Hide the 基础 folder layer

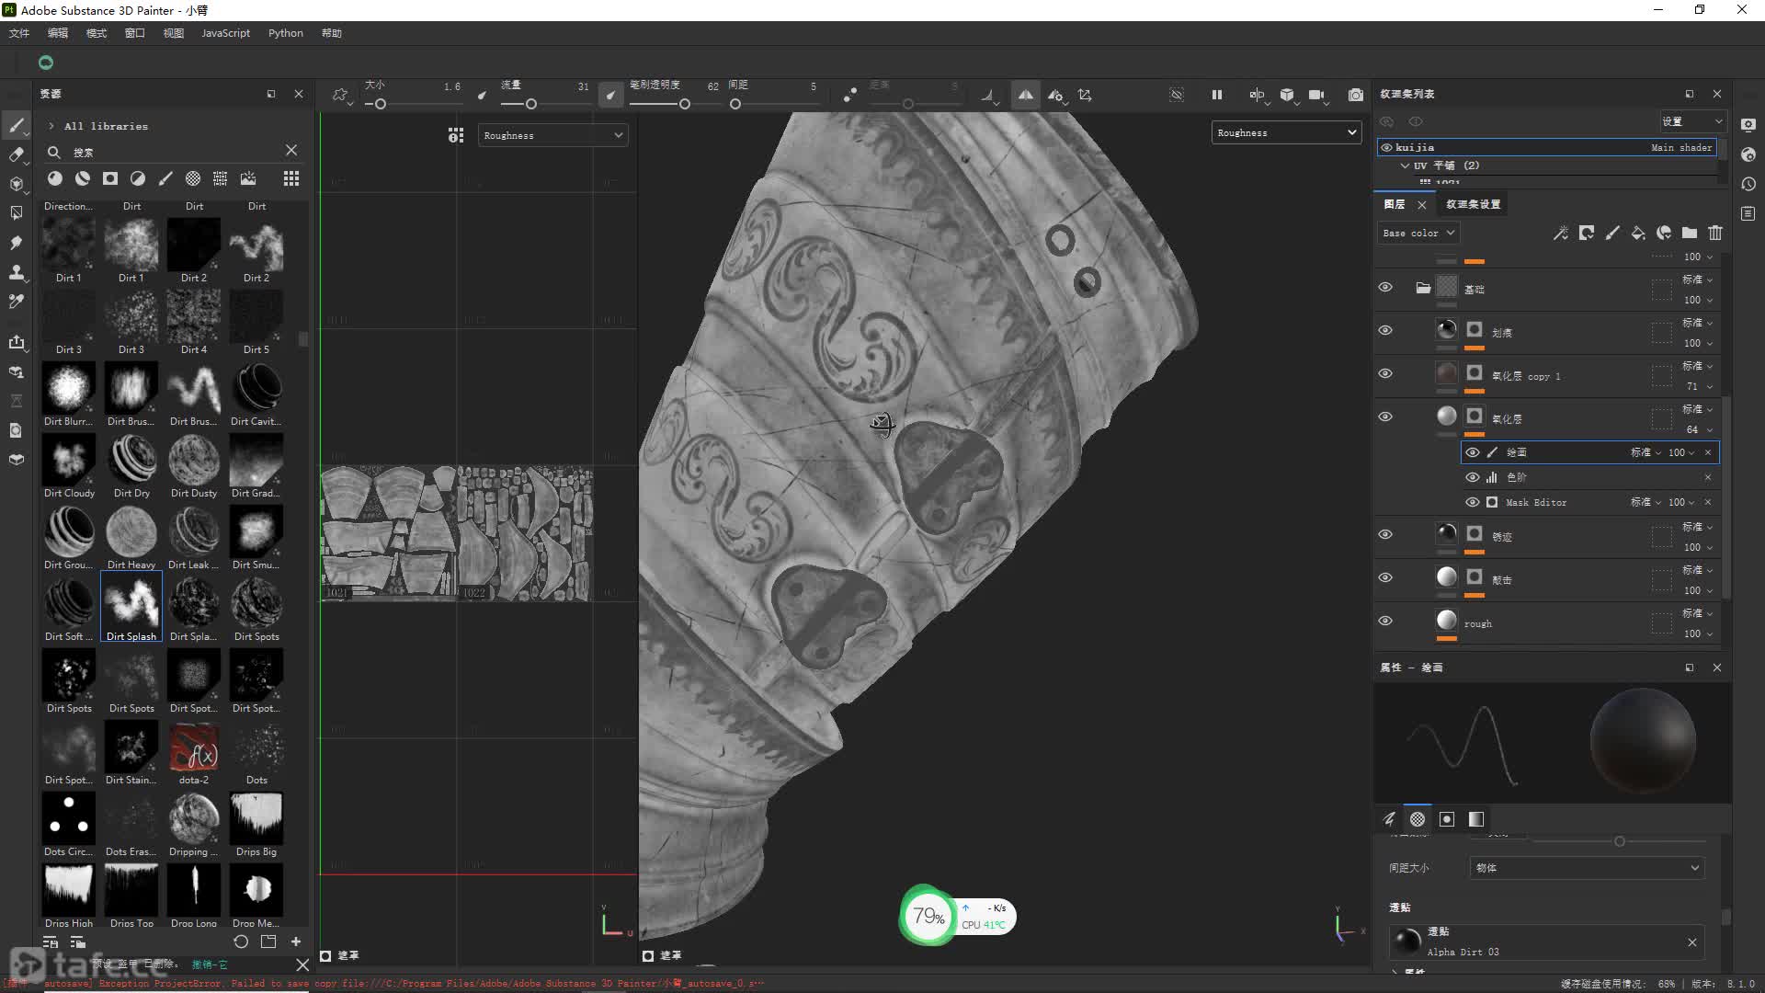coord(1385,287)
